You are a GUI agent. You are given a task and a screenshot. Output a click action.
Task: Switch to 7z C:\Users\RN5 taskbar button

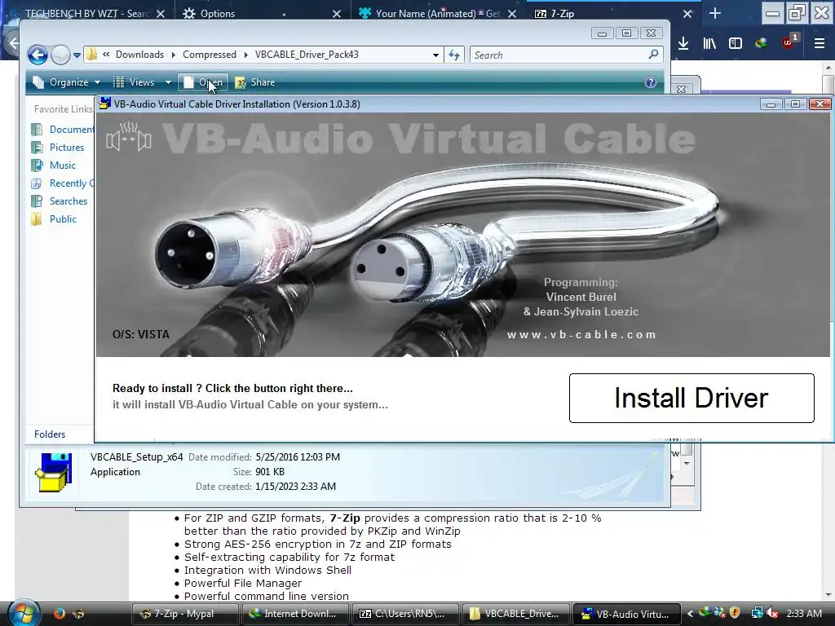pyautogui.click(x=406, y=614)
